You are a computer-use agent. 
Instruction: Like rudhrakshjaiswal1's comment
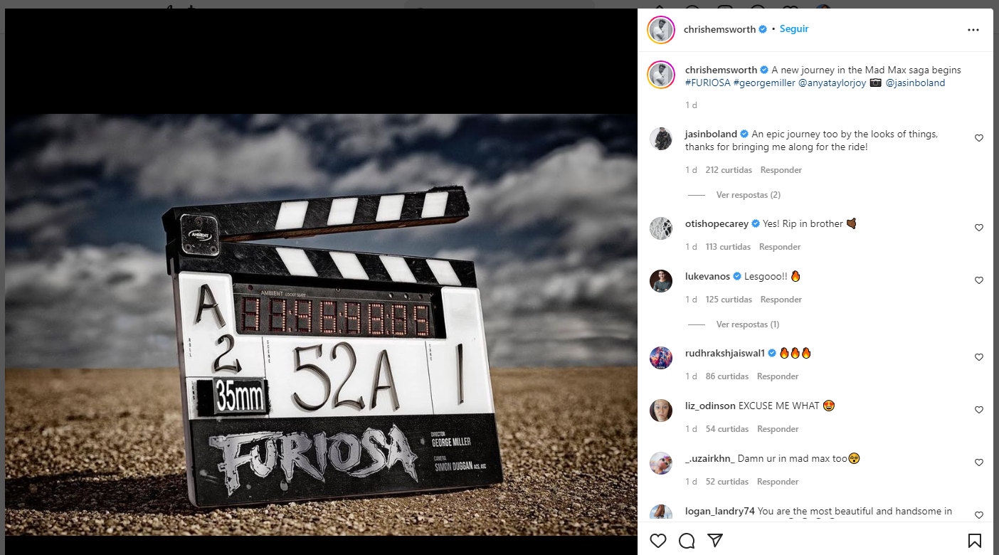pyautogui.click(x=979, y=357)
